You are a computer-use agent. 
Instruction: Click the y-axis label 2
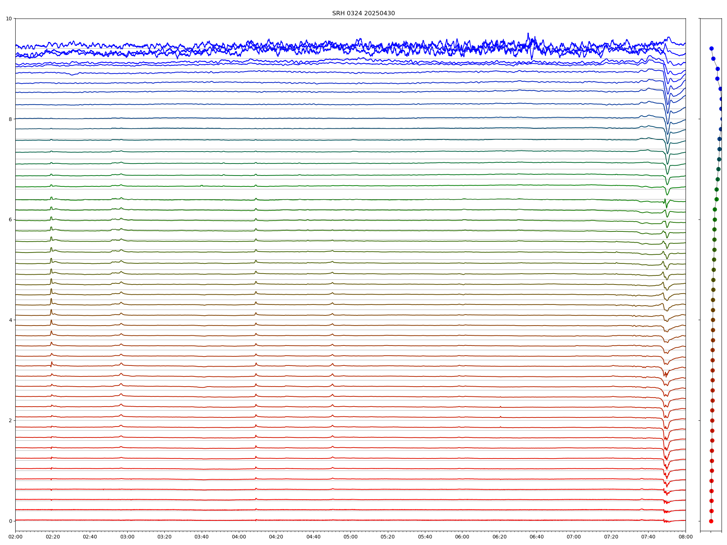click(10, 420)
